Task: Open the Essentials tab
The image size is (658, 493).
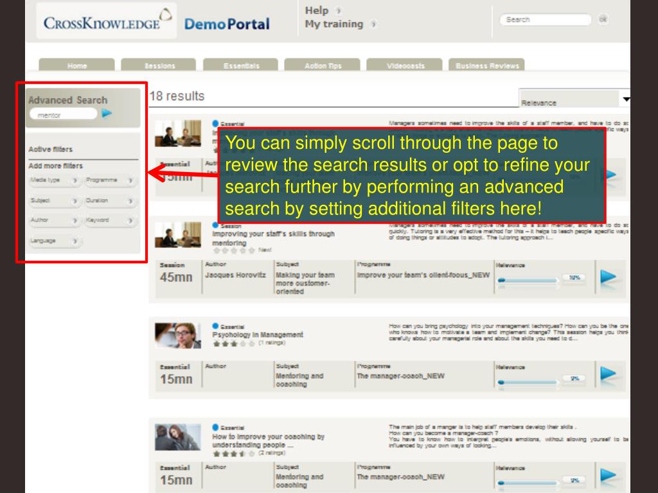Action: pos(240,65)
